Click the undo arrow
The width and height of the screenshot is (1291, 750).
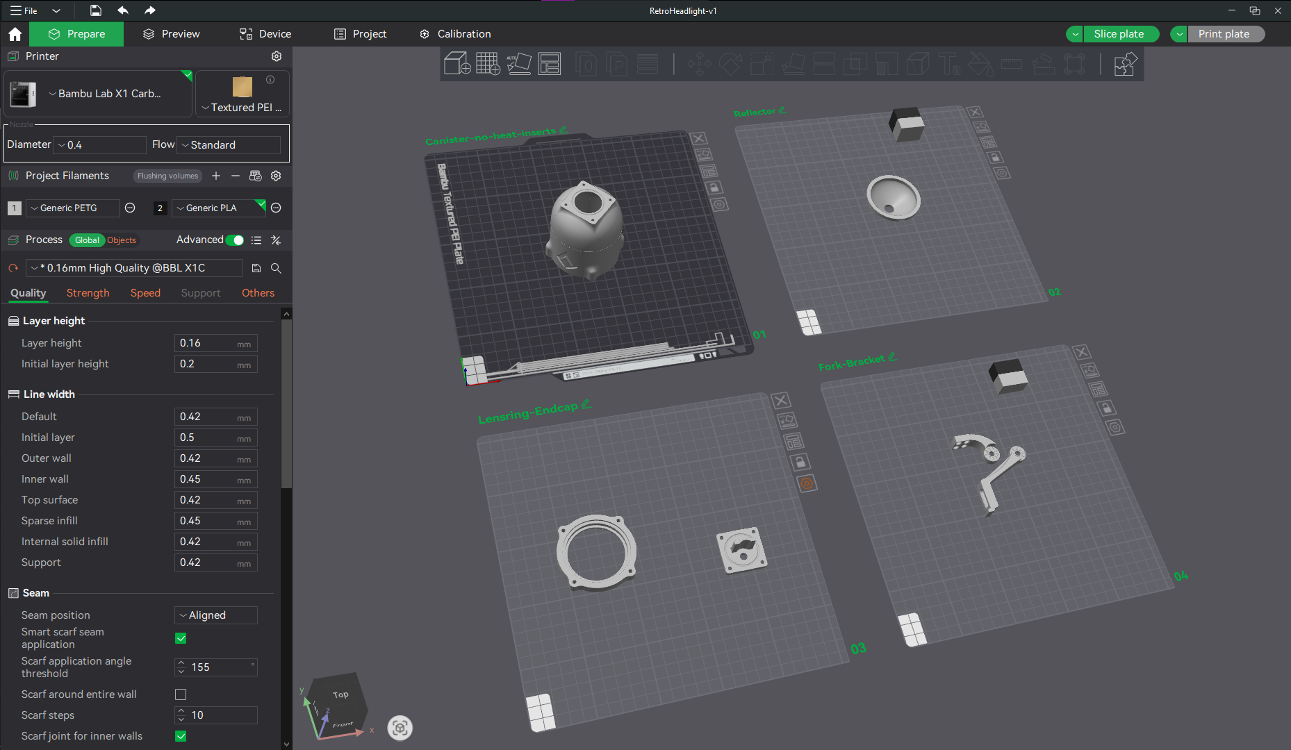click(x=123, y=10)
